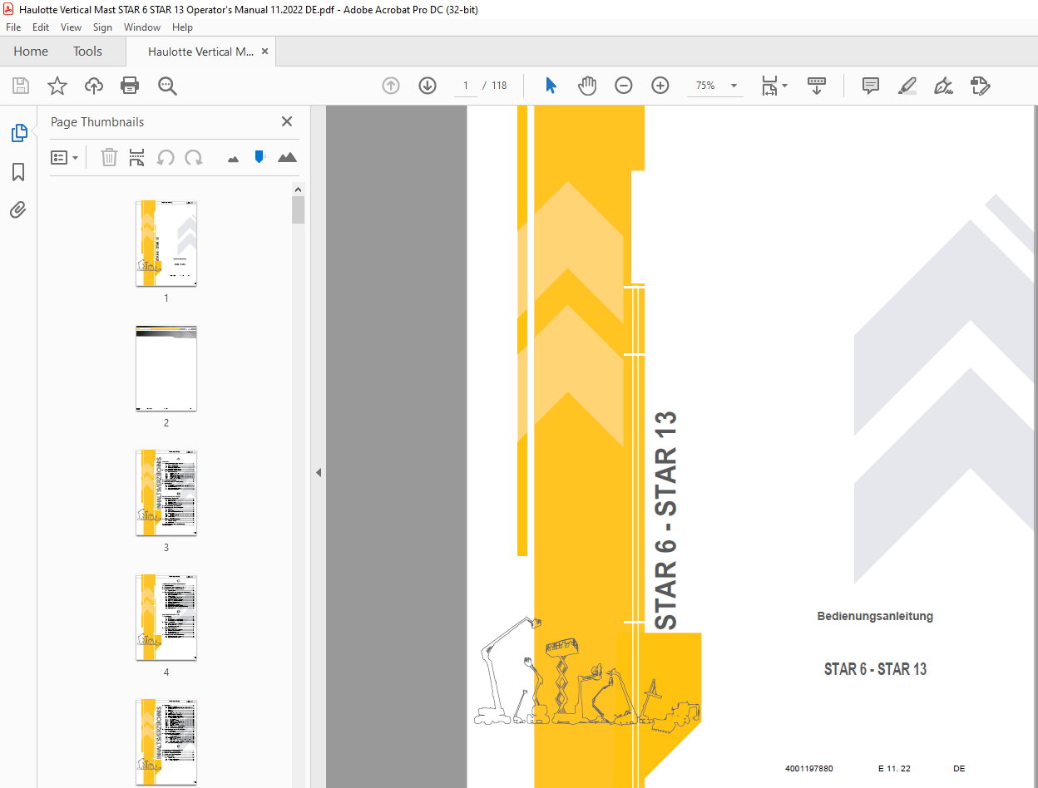
Task: Click the 118 total pages label
Action: (499, 86)
